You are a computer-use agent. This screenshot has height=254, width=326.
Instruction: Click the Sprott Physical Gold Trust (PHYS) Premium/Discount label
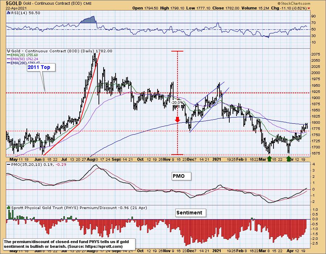[x=79, y=208]
